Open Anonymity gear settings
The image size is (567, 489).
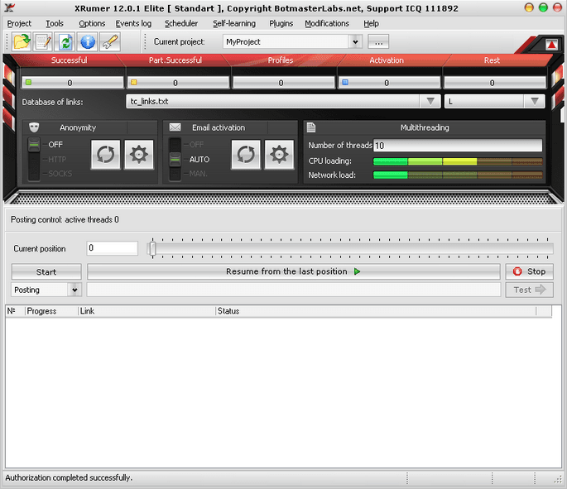(x=138, y=155)
